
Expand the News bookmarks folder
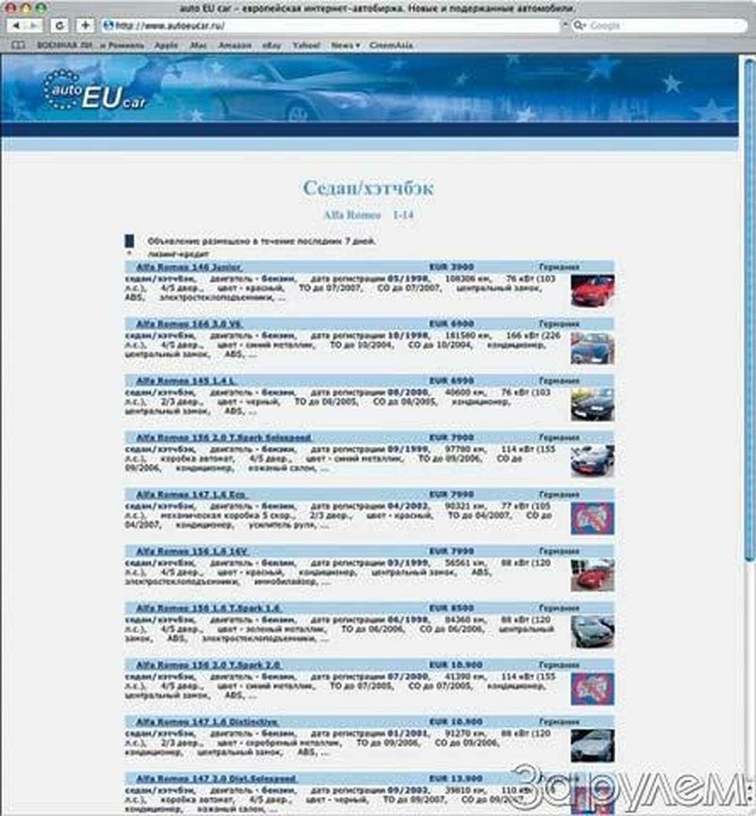345,45
